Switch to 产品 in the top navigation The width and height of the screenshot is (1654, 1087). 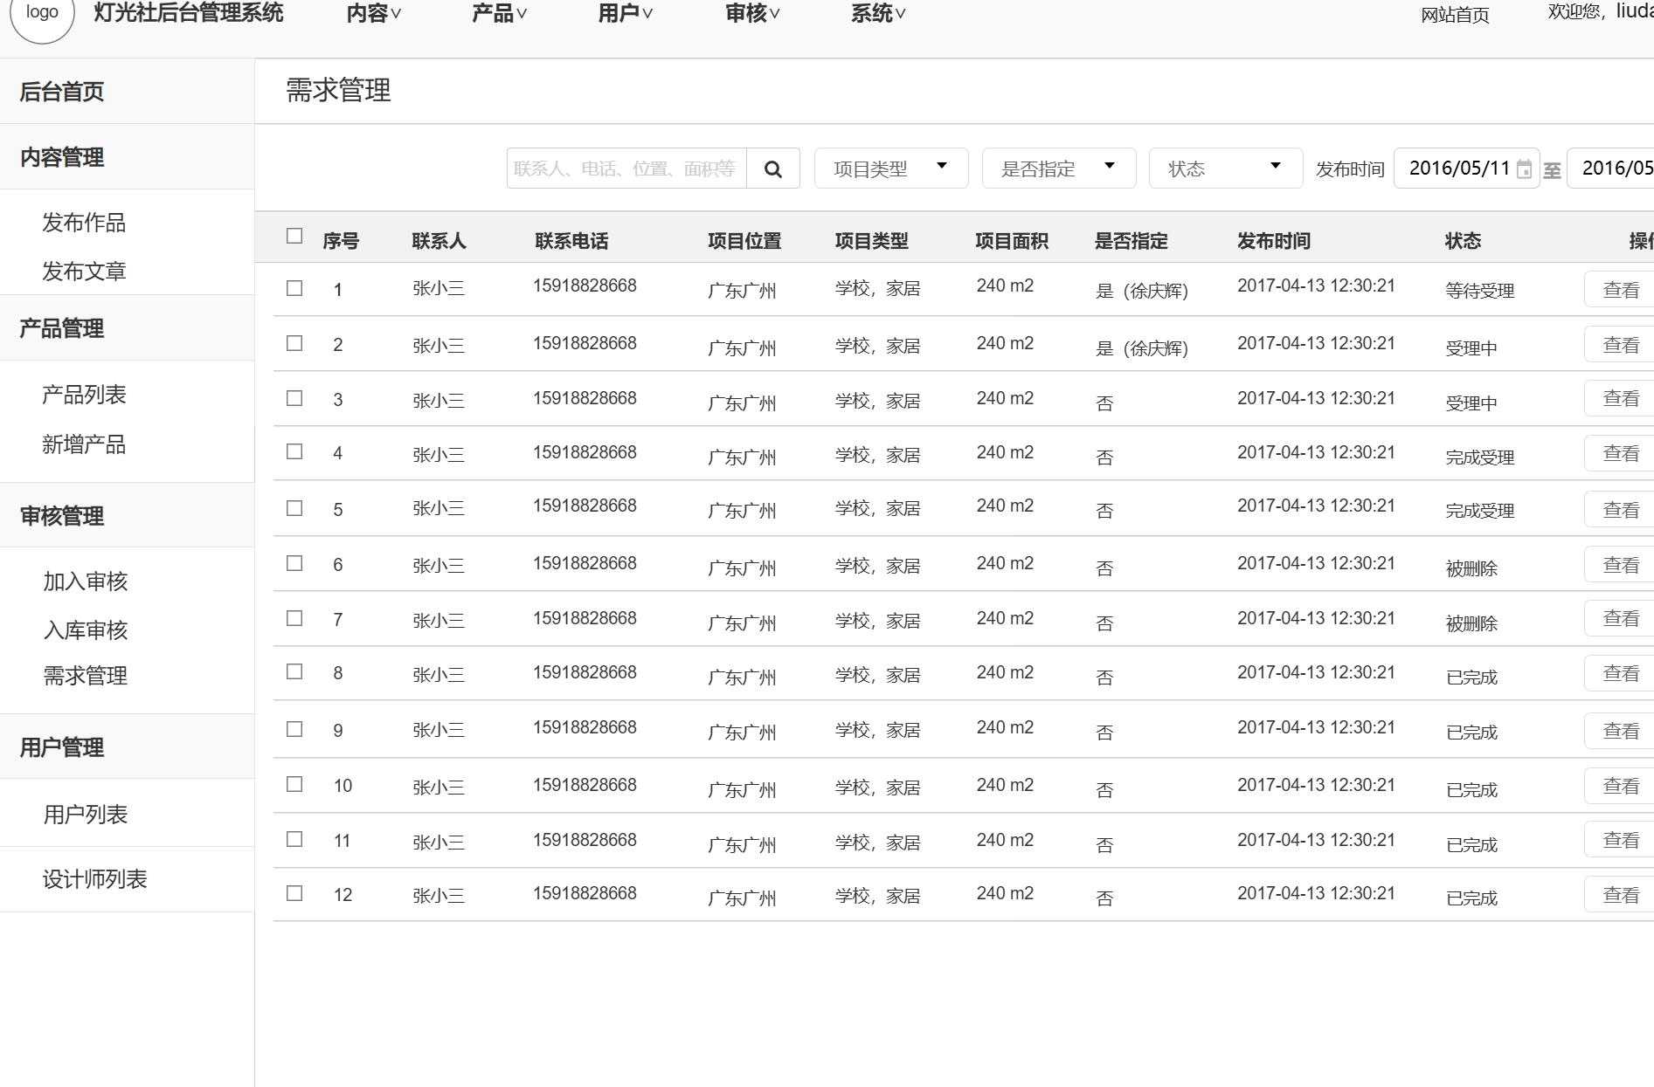496,13
